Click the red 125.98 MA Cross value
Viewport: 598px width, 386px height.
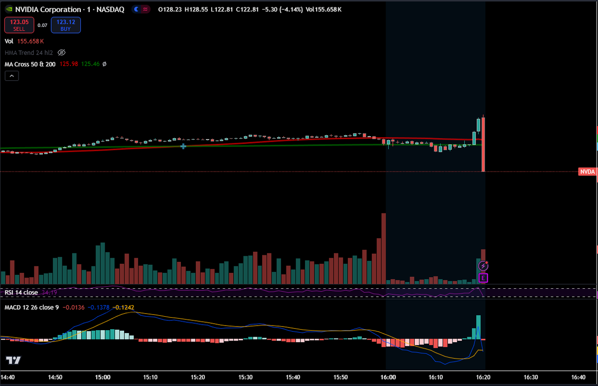click(x=69, y=64)
